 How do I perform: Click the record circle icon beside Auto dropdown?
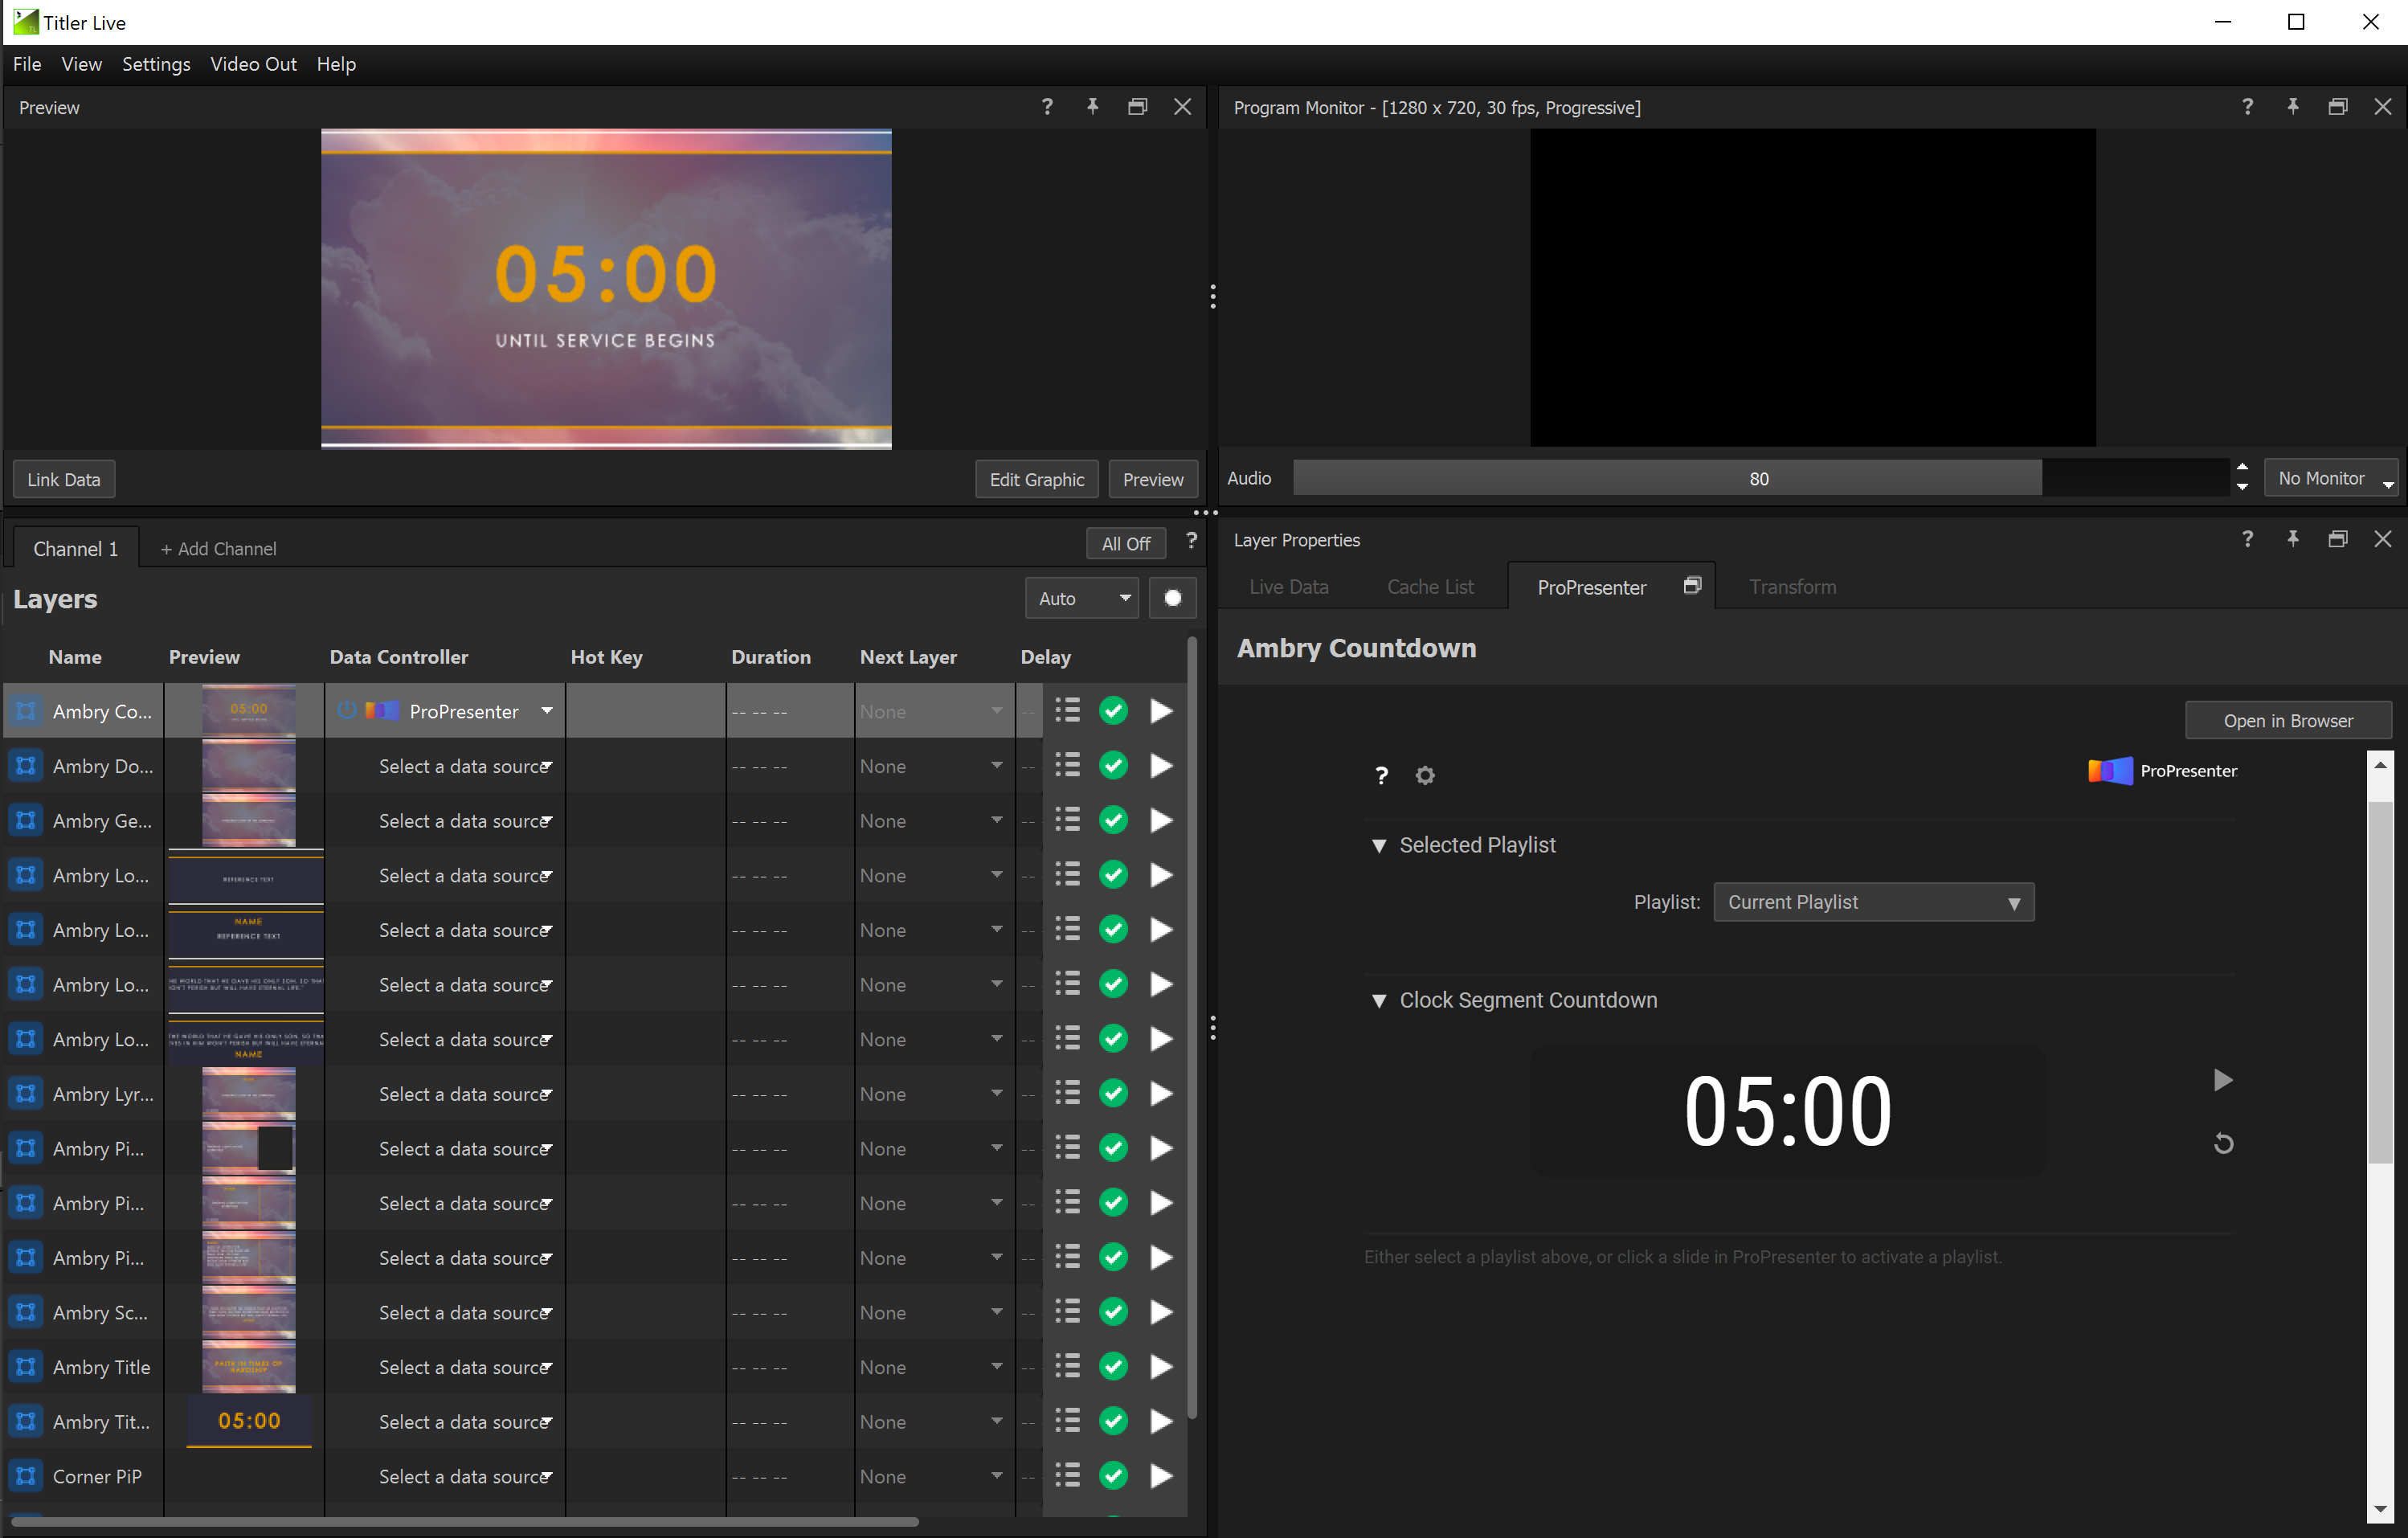point(1172,597)
